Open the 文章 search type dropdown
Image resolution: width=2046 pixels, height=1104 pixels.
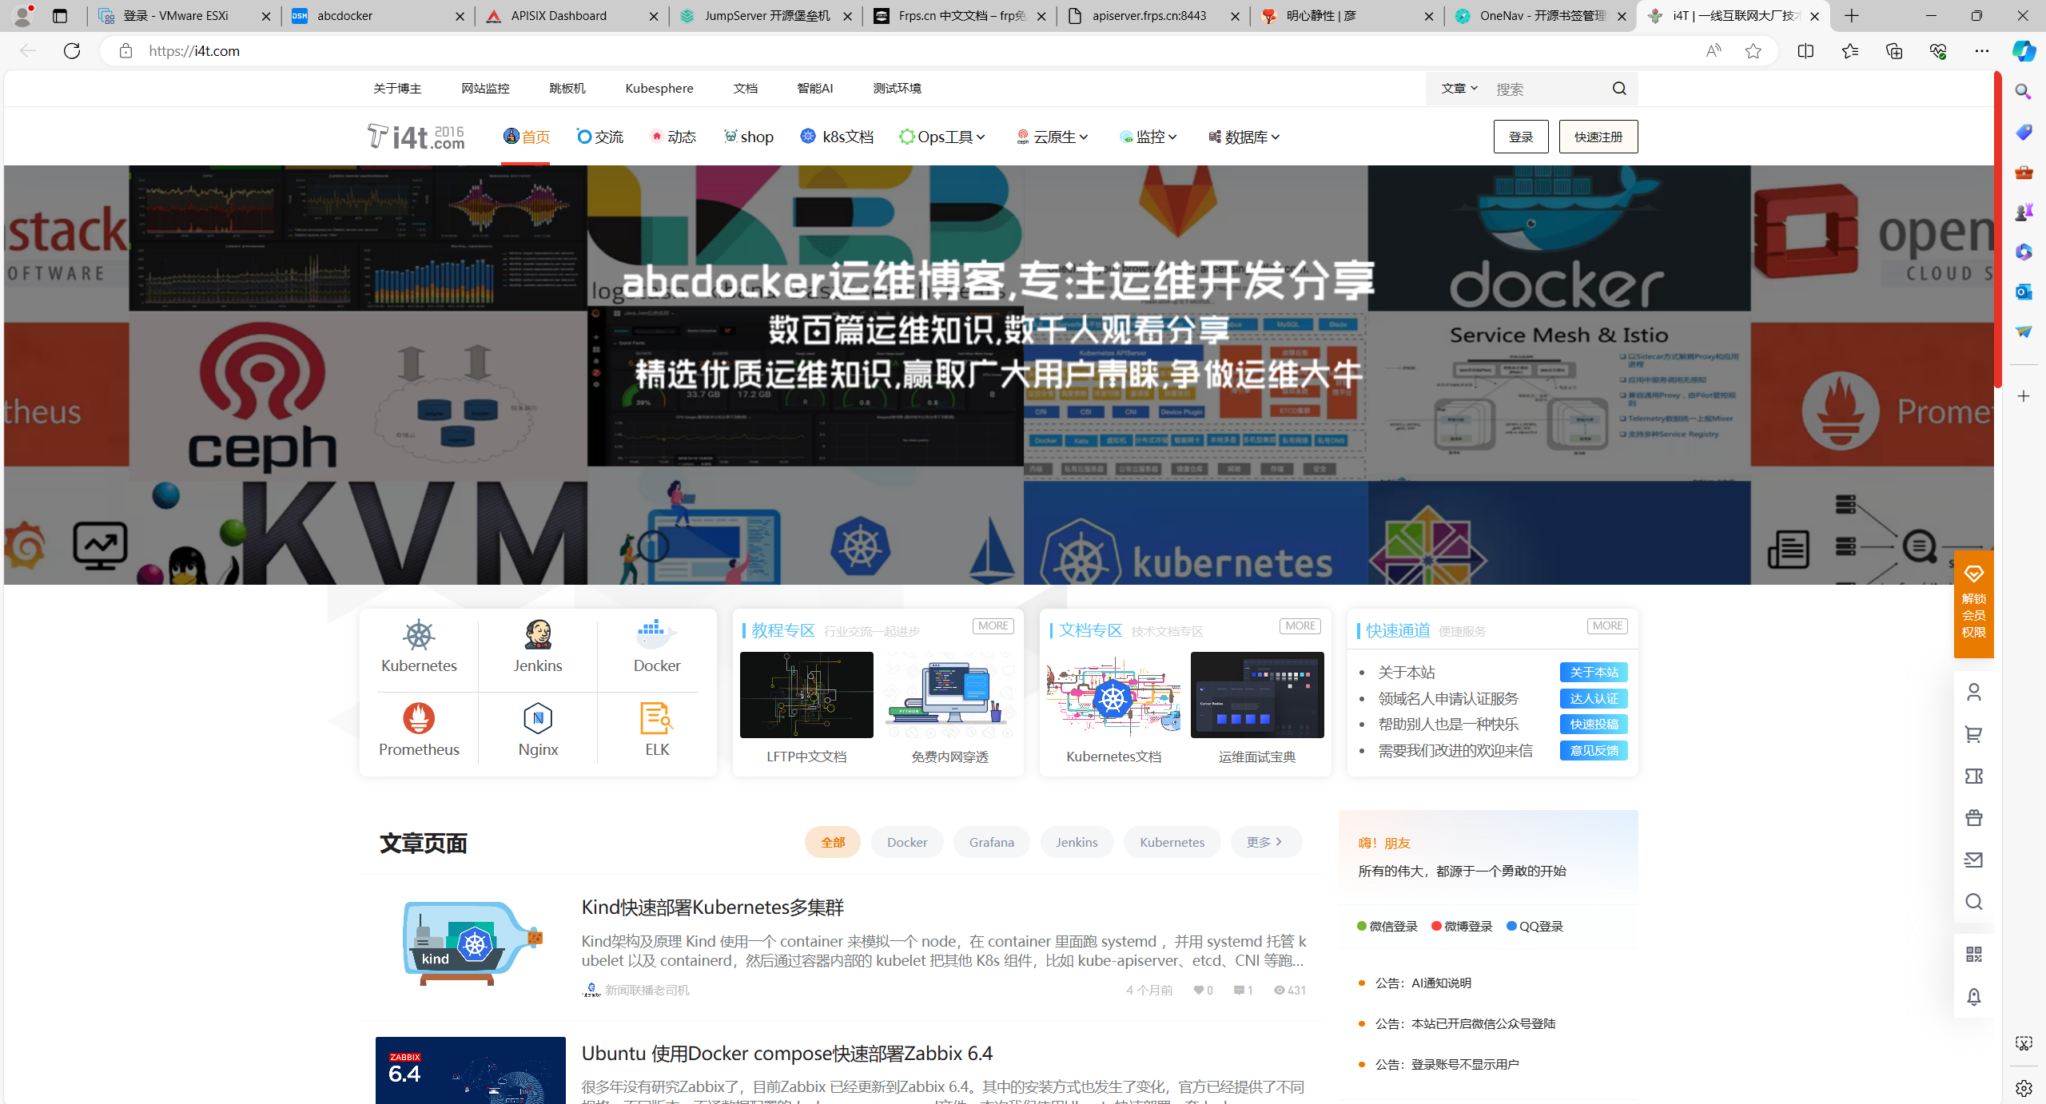pos(1459,89)
